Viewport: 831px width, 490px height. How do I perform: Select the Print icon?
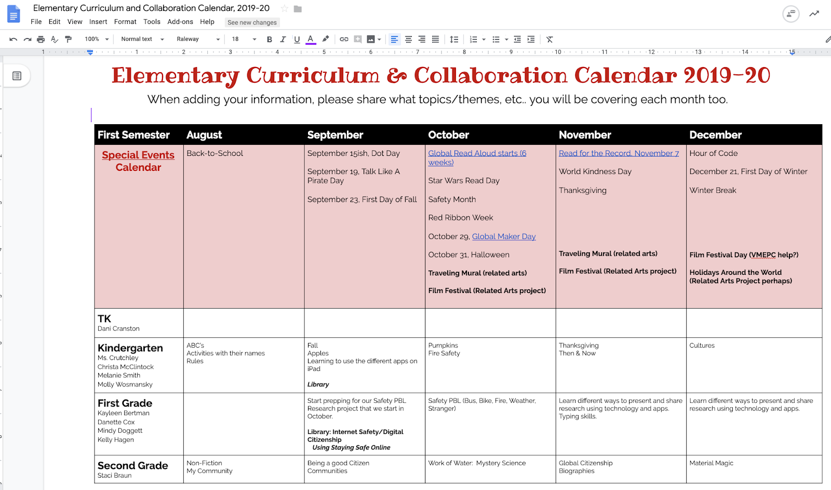tap(41, 39)
